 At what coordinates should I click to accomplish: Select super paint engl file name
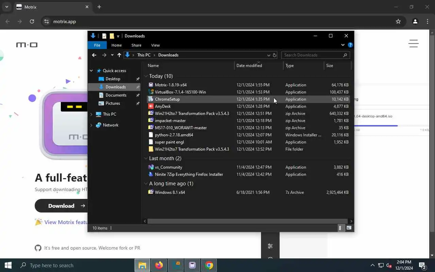coord(169,142)
